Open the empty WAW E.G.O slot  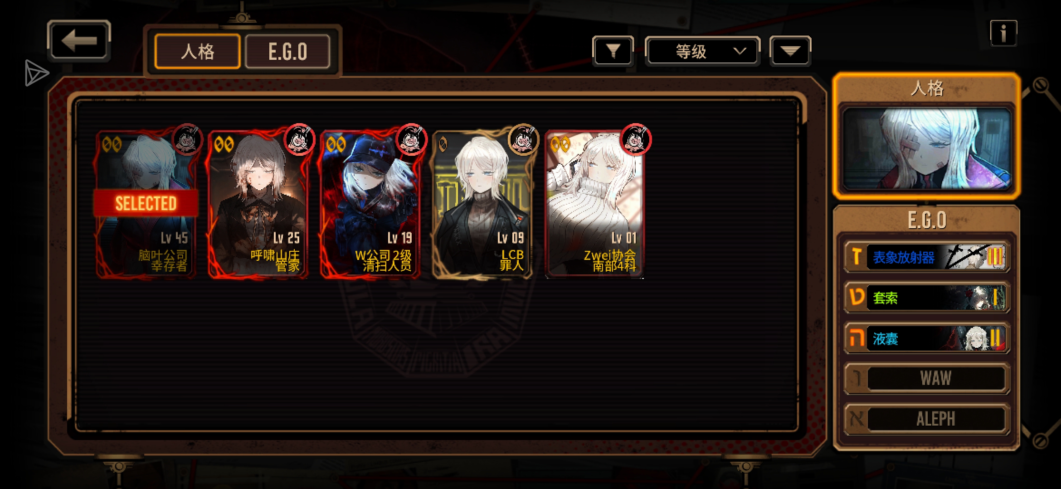click(927, 378)
